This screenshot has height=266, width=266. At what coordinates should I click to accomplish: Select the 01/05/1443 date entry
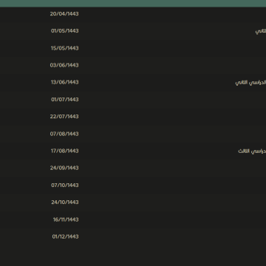tap(65, 31)
